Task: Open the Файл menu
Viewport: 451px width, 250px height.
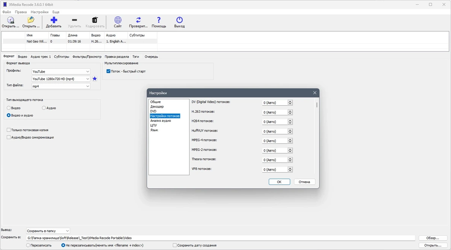Action: click(6, 12)
